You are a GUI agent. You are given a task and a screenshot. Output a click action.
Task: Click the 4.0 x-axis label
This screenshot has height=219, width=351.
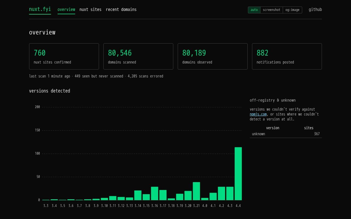[x=205, y=206]
